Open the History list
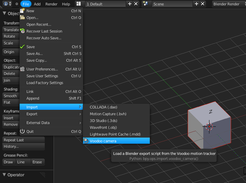The width and height of the screenshot is (246, 183). point(23,146)
